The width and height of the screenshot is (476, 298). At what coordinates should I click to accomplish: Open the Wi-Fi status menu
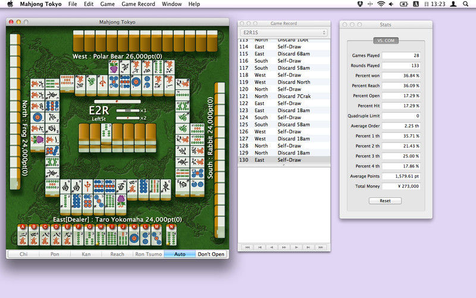pos(381,4)
